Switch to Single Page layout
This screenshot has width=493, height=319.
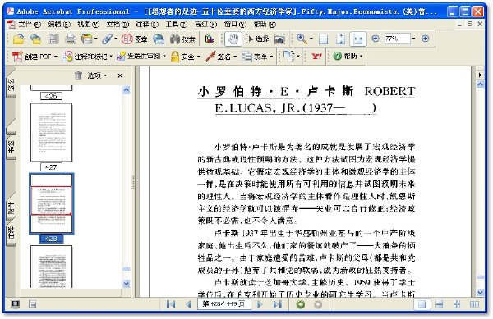point(422,304)
